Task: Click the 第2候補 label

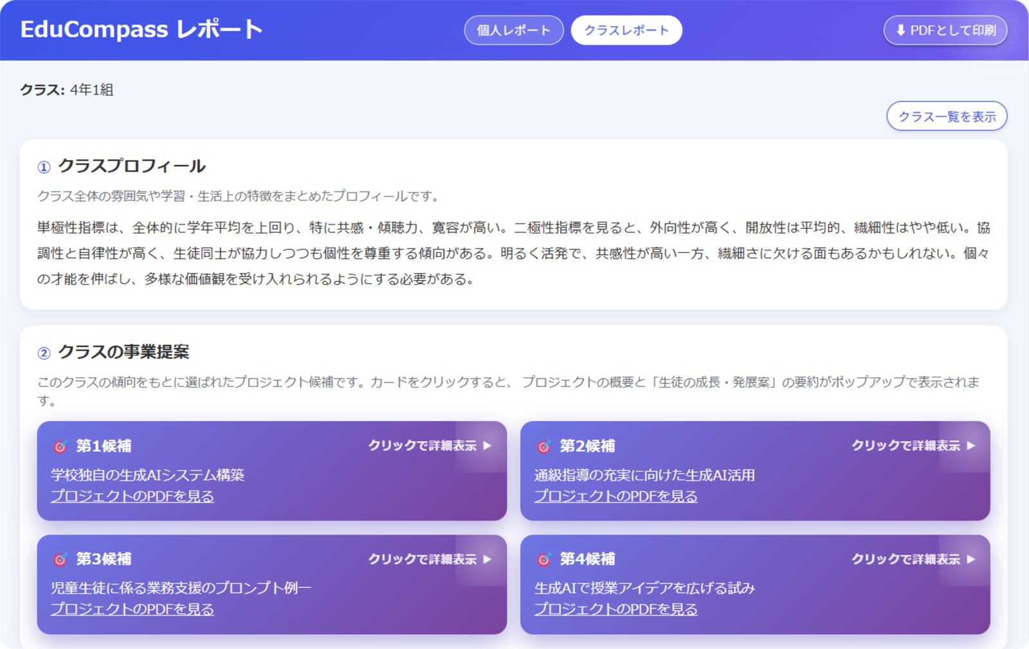Action: (587, 446)
